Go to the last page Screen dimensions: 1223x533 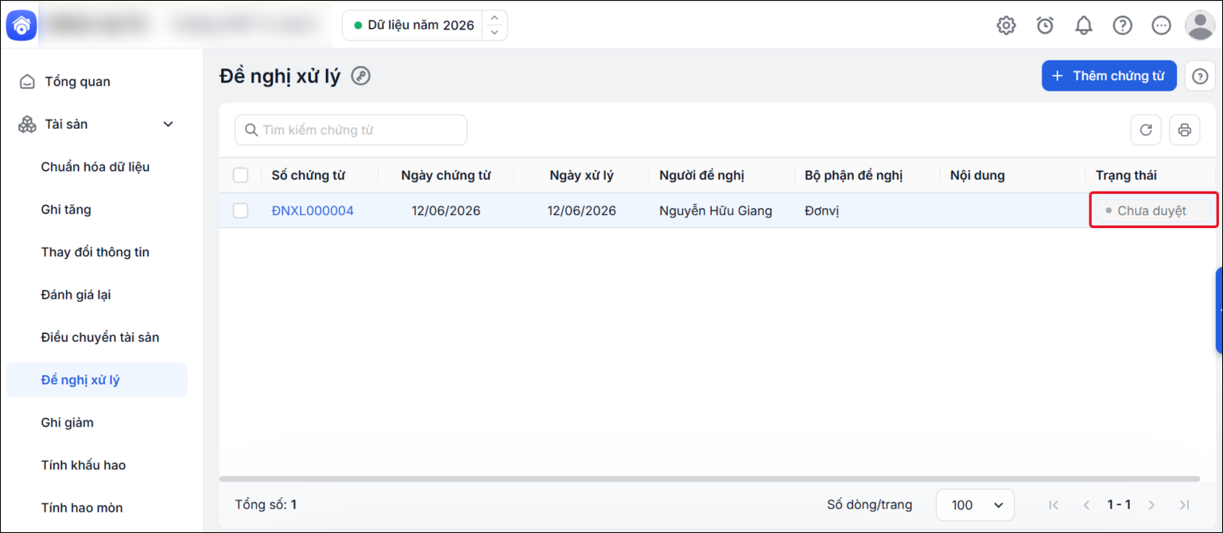pyautogui.click(x=1184, y=504)
